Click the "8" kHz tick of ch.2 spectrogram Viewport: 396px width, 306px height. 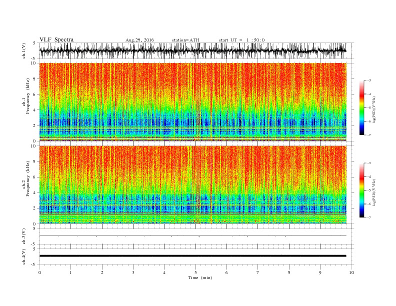pos(34,161)
